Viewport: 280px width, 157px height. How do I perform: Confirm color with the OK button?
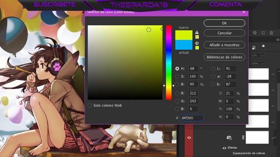click(224, 23)
